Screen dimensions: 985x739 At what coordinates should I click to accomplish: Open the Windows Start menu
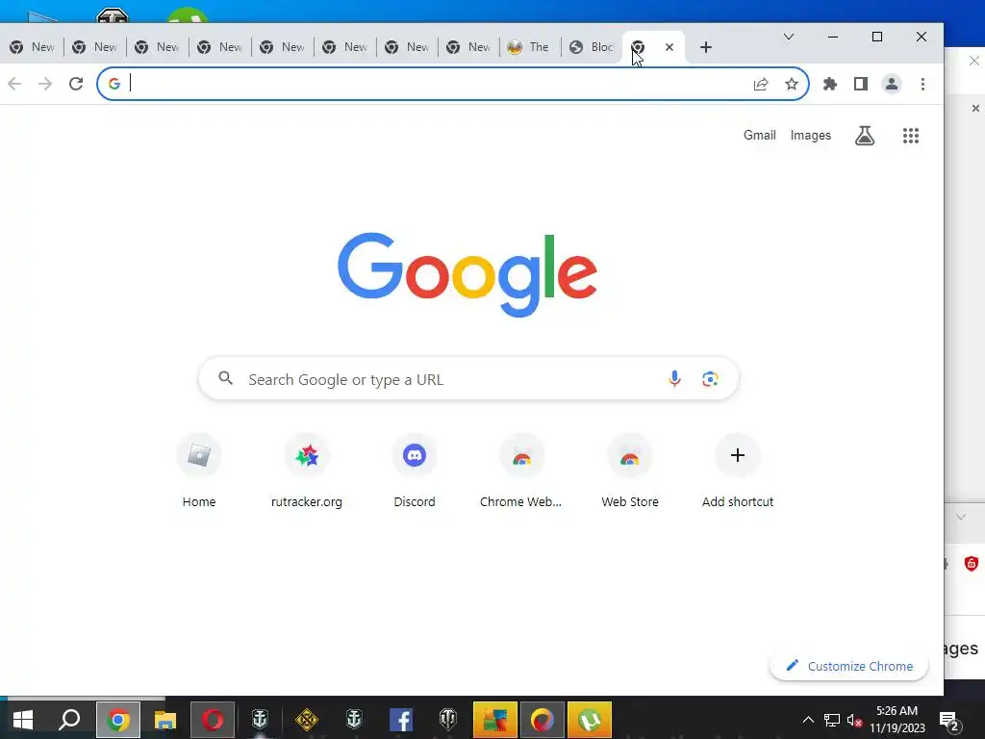tap(23, 720)
